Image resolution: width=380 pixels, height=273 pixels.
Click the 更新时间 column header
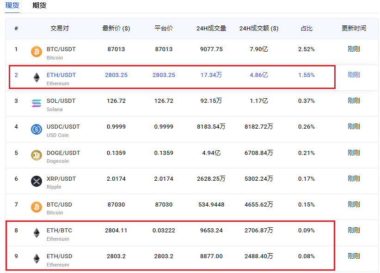(x=354, y=28)
